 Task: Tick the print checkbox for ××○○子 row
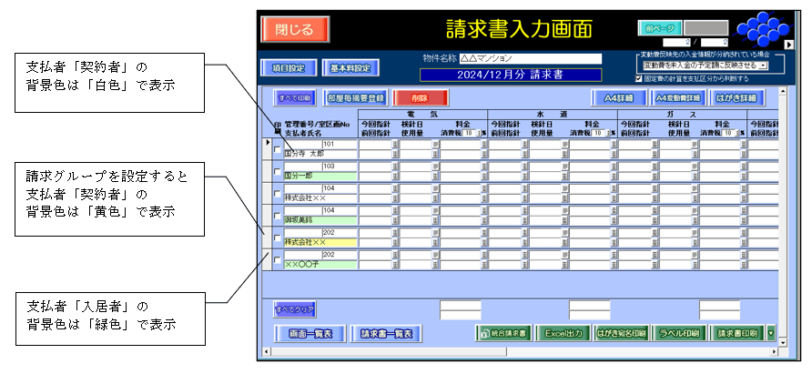click(x=277, y=259)
